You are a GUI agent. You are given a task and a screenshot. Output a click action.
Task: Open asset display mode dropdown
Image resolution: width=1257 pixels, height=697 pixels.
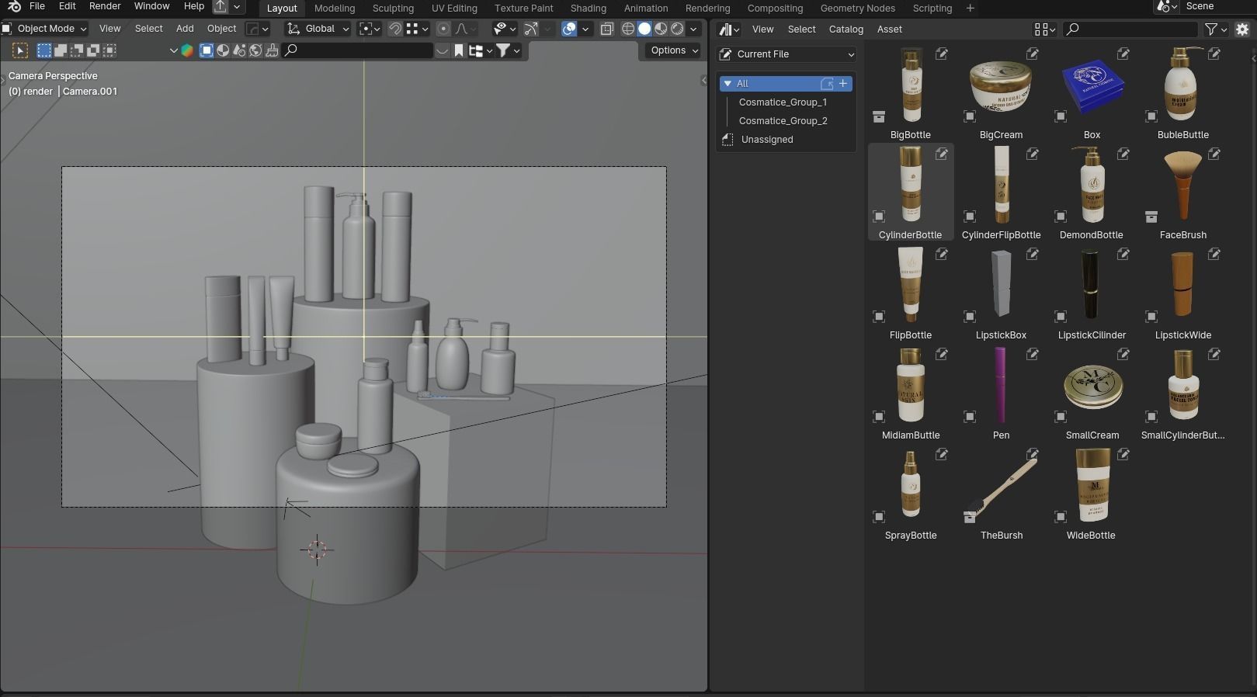pos(1044,29)
